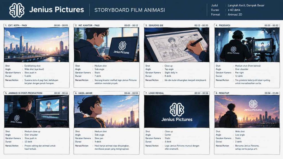The image size is (283, 159).
Task: Select "Establishing shot" value in scene 1
Action: tap(33, 66)
